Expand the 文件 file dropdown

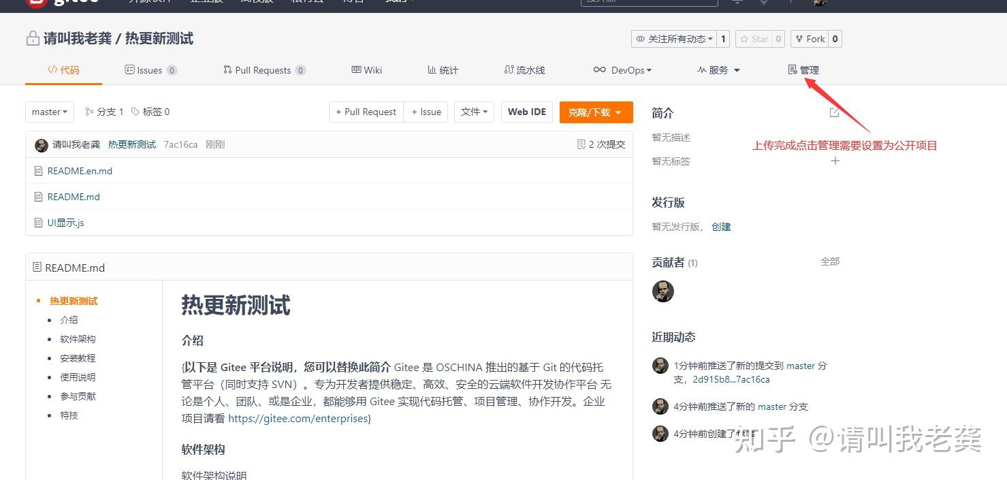(x=474, y=112)
